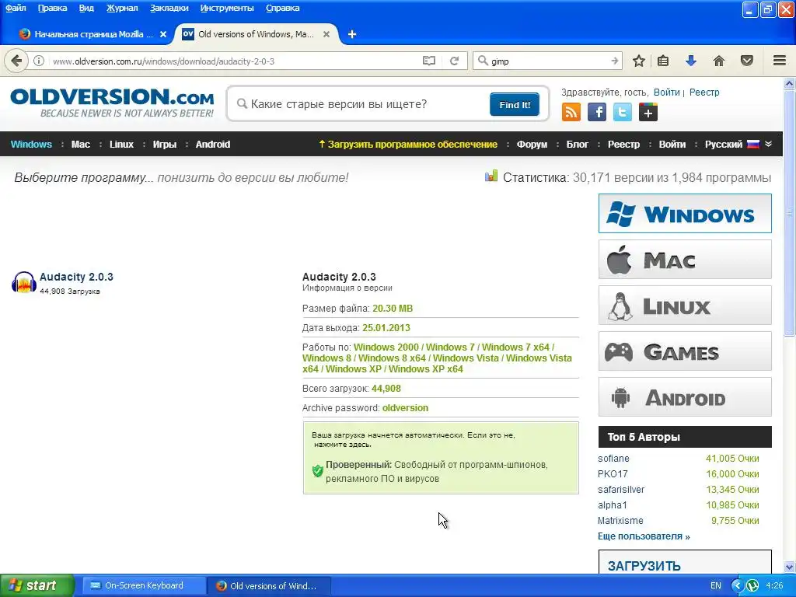Click Find It! search button
The width and height of the screenshot is (796, 597).
point(515,104)
